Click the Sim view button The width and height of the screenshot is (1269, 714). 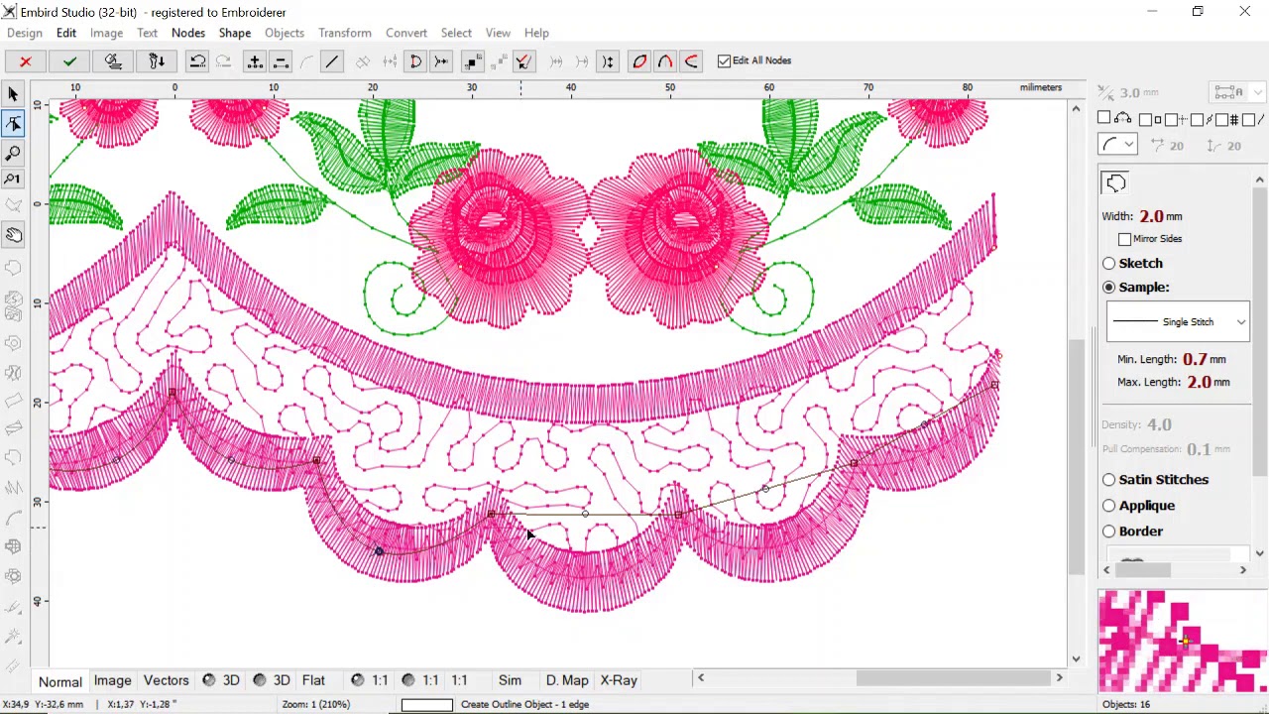[x=510, y=680]
